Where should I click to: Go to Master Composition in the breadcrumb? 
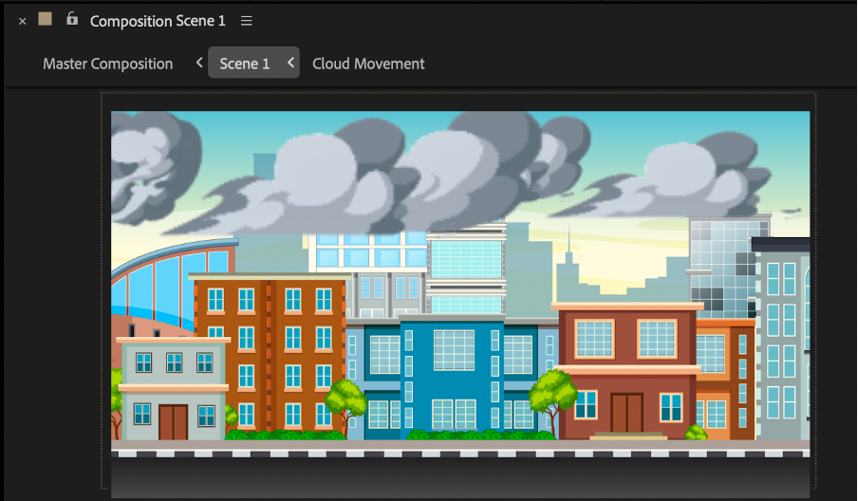tap(107, 64)
